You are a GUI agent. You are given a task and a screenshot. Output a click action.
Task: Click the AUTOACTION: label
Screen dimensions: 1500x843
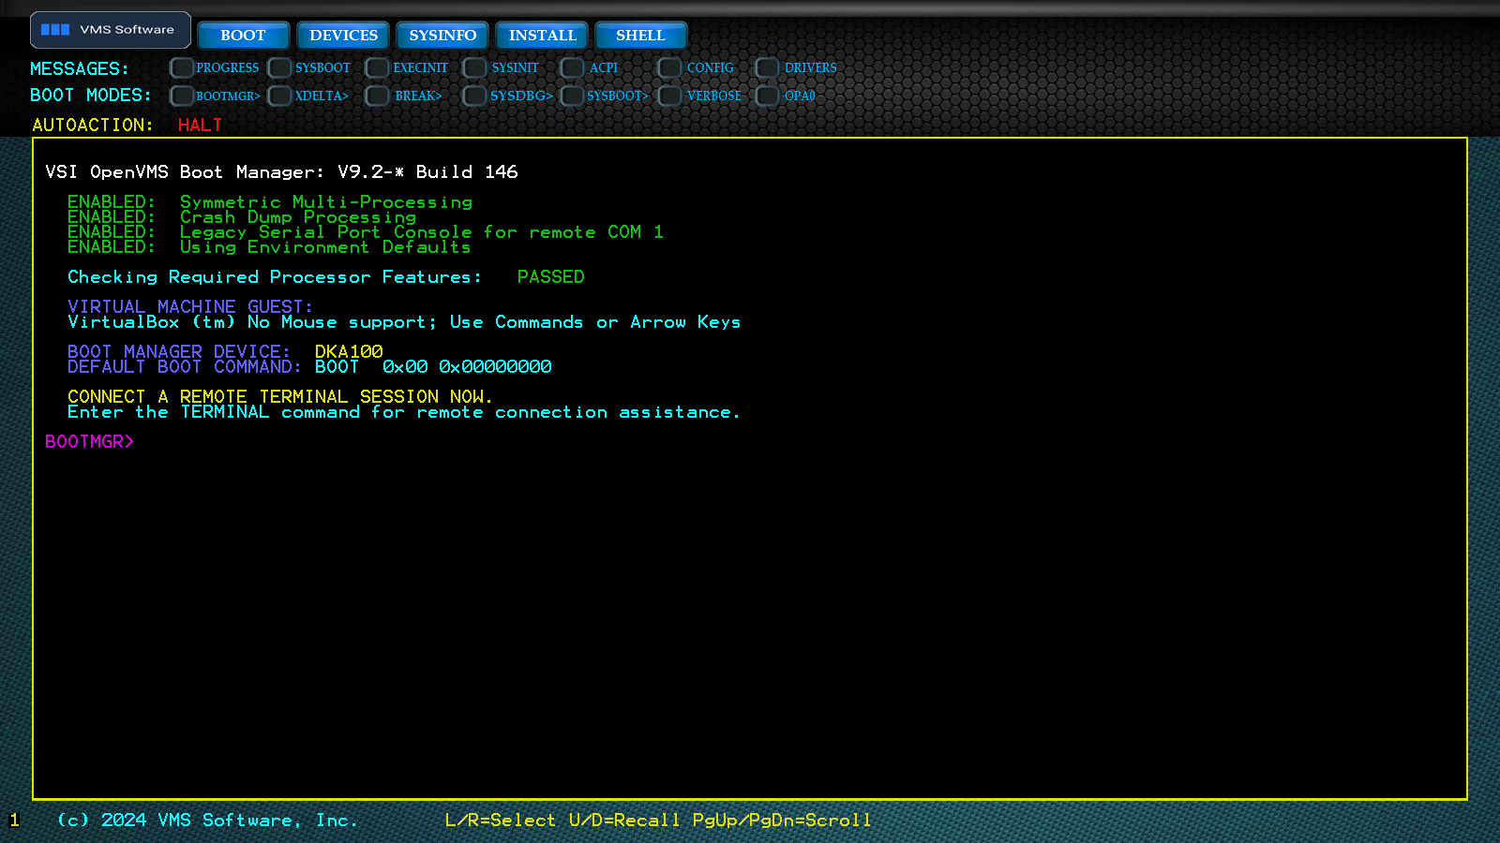(x=93, y=125)
